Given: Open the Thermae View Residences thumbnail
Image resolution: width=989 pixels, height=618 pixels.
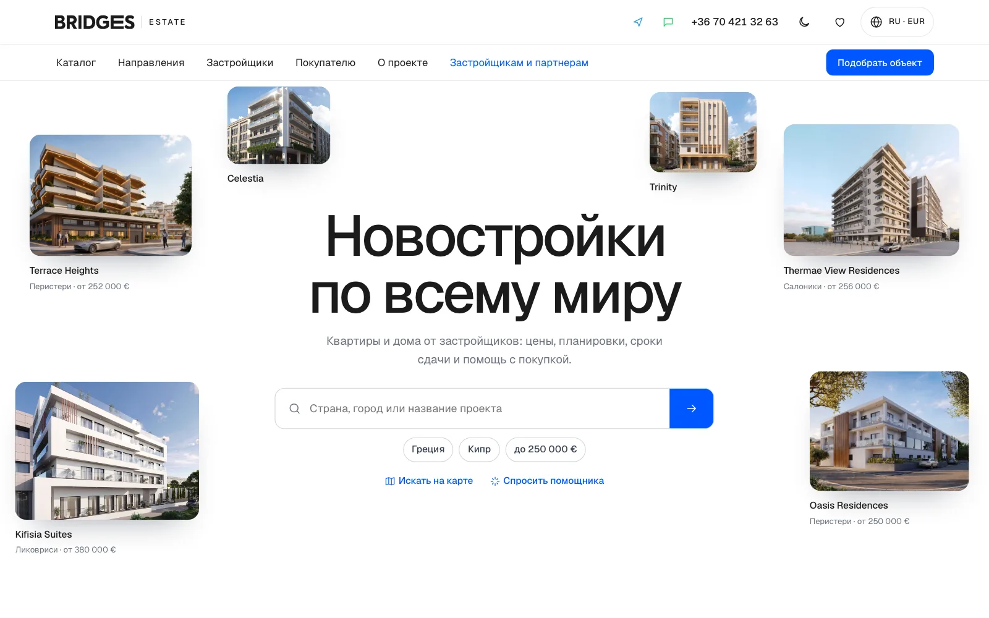Looking at the screenshot, I should pyautogui.click(x=872, y=190).
